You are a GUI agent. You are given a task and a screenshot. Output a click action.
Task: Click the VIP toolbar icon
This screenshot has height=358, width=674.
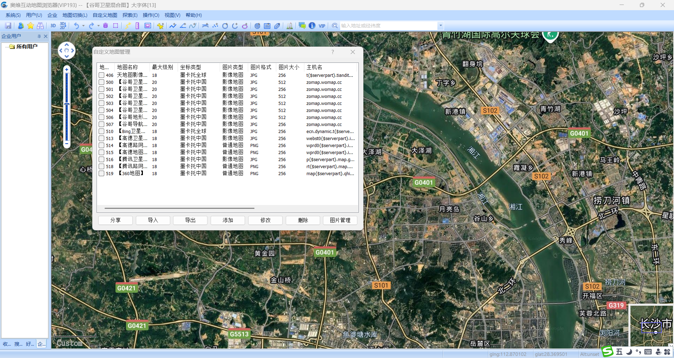pos(322,26)
